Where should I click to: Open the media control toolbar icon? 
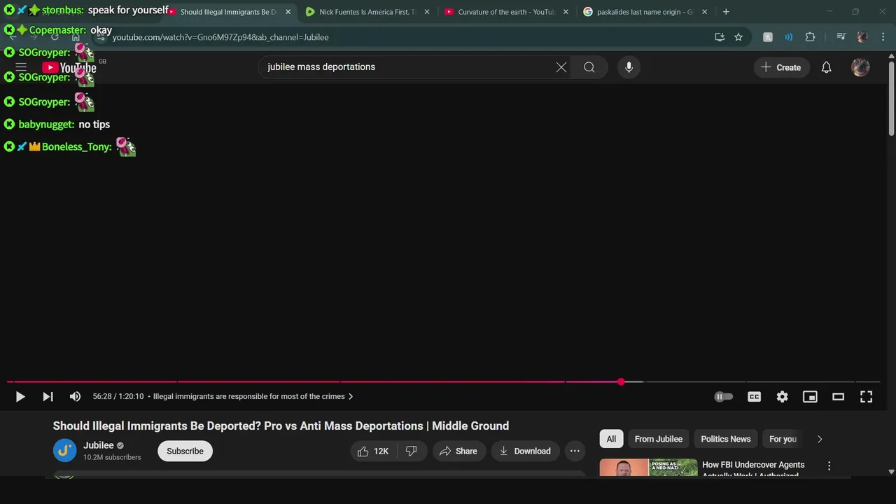pyautogui.click(x=841, y=37)
